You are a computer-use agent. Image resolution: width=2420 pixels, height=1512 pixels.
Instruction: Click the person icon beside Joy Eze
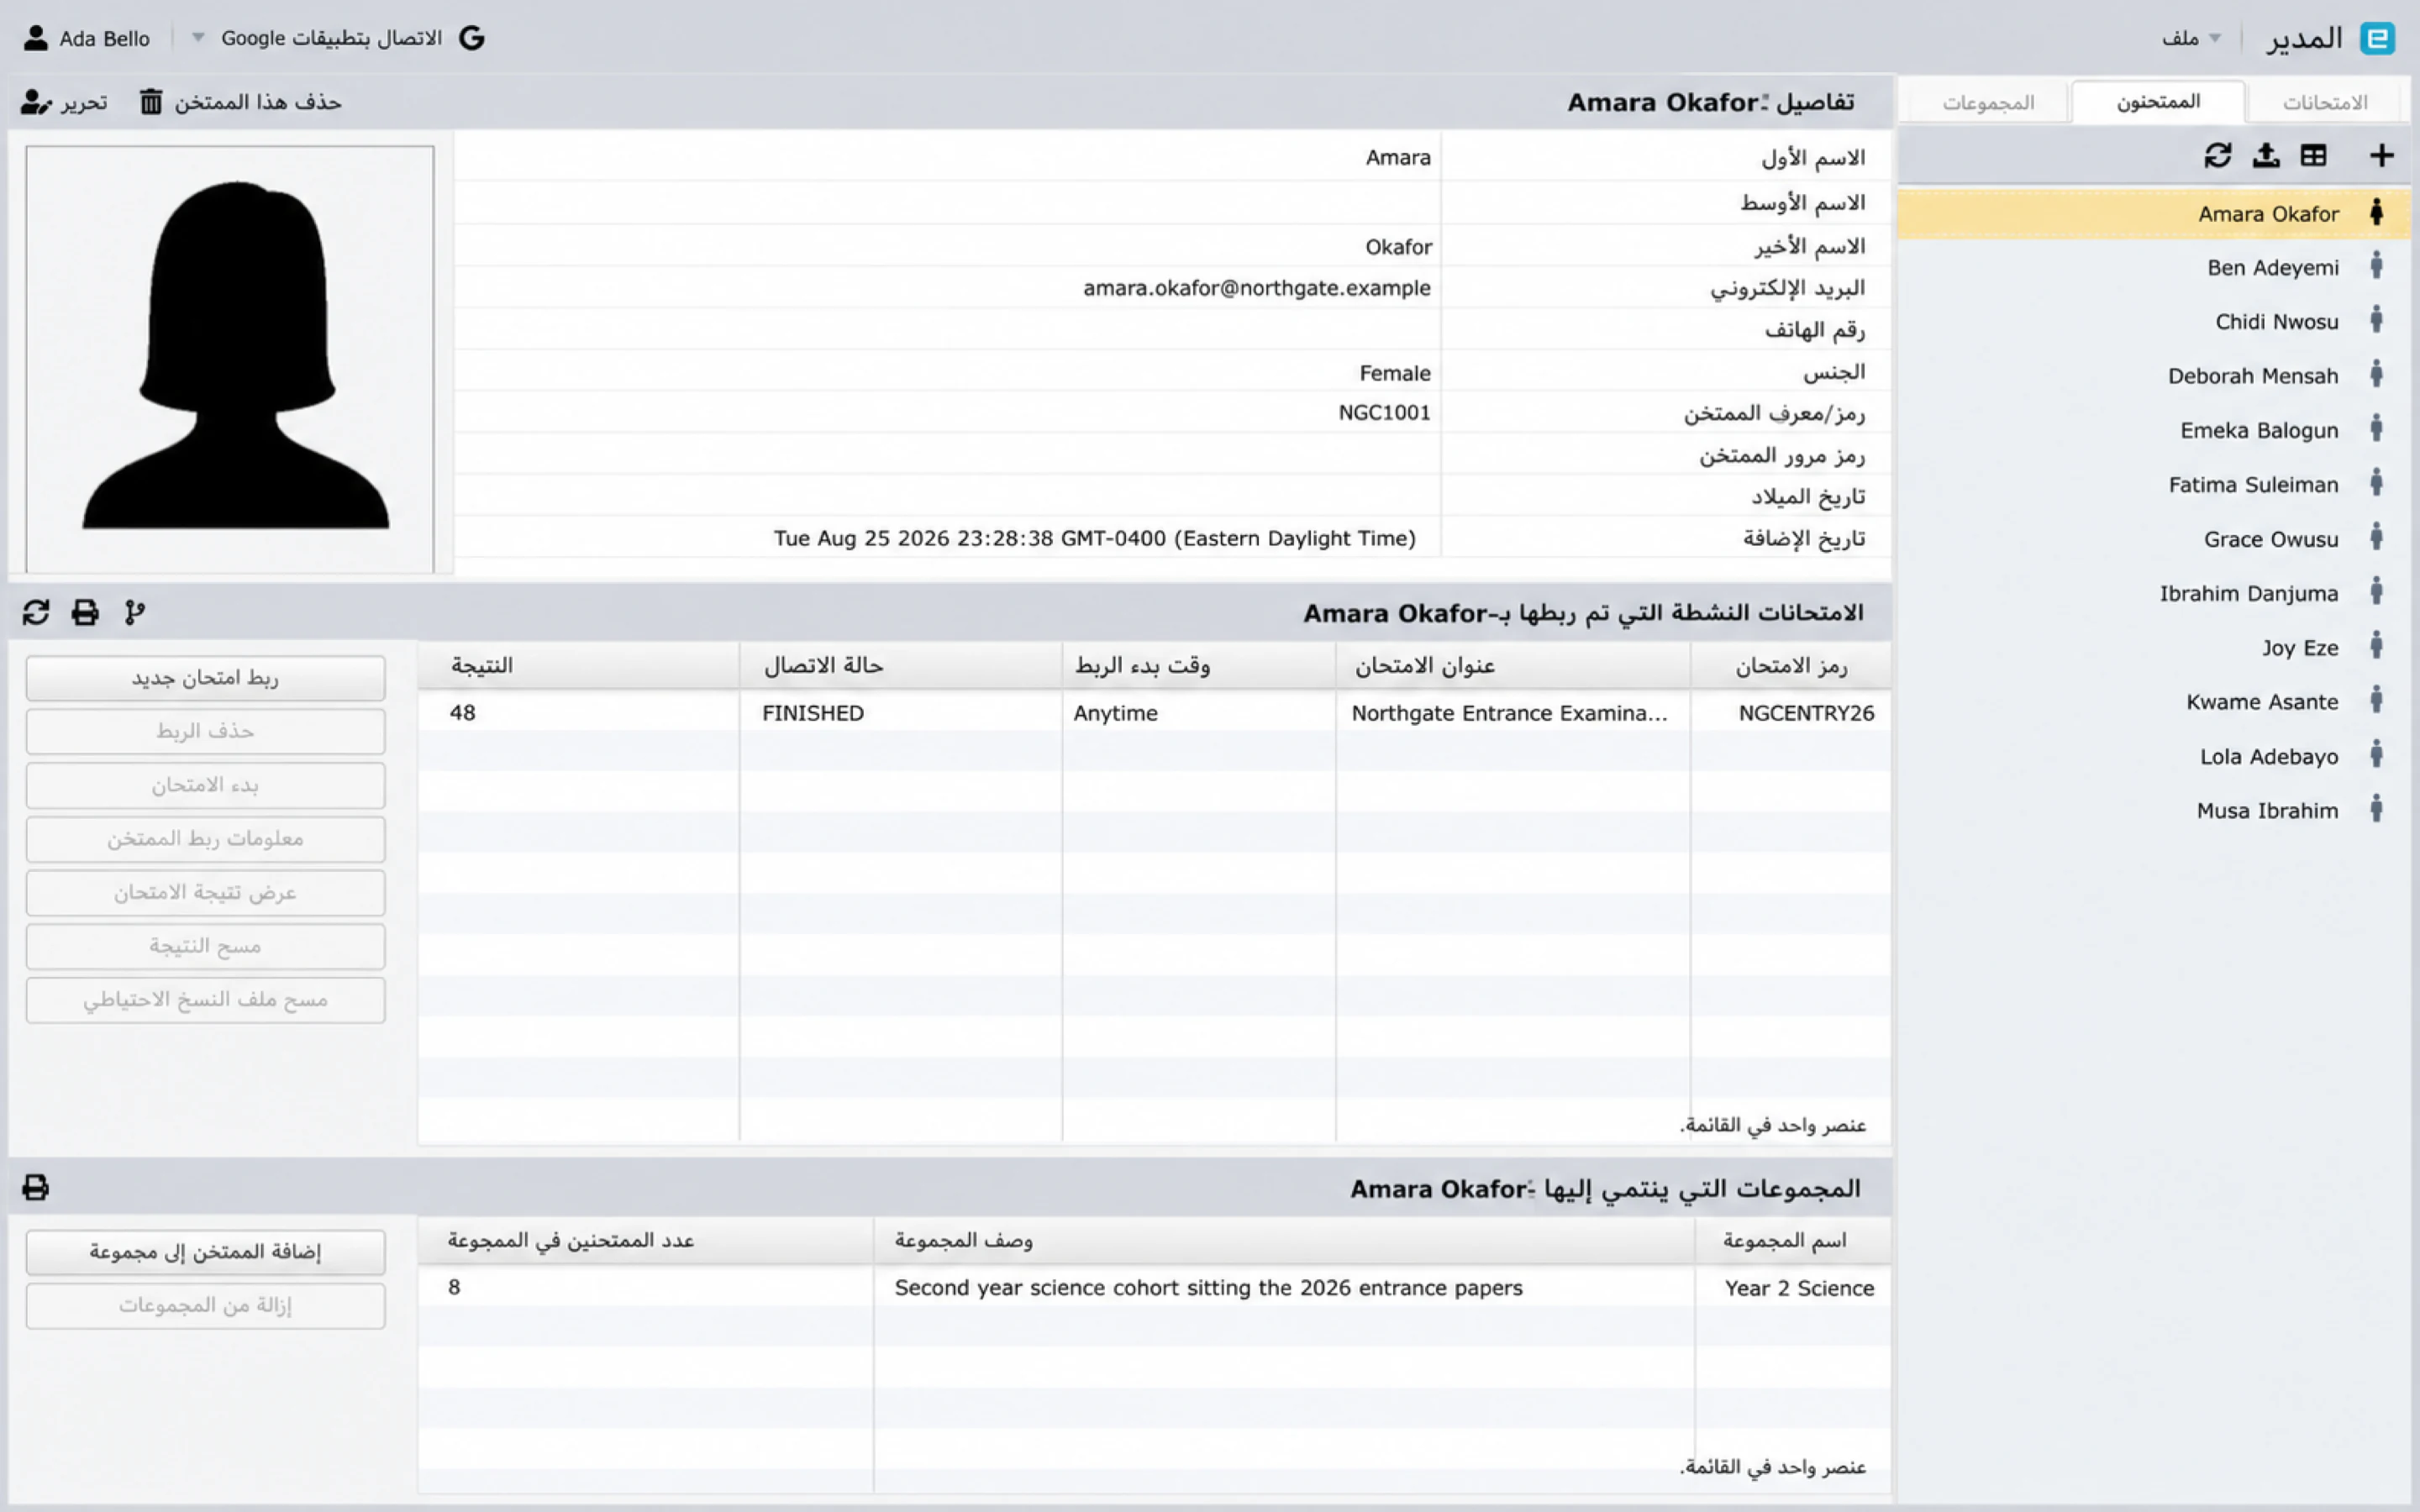pos(2377,646)
